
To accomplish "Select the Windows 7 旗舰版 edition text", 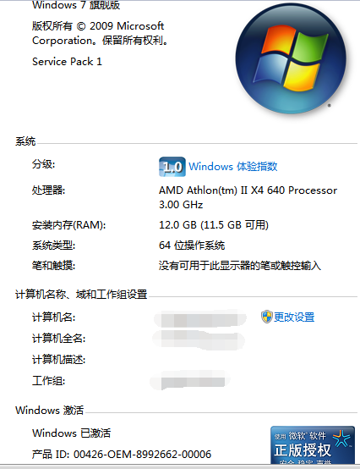I will (x=76, y=5).
